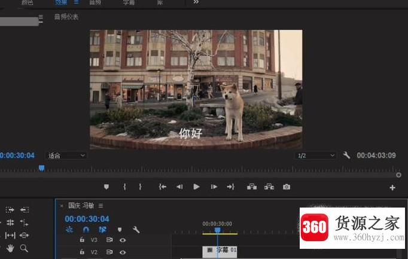Step back one frame
This screenshot has width=408, height=259.
coord(179,187)
